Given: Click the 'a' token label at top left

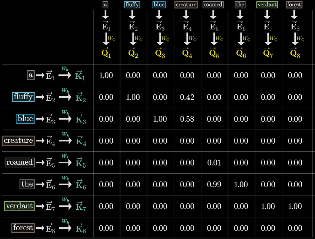Looking at the screenshot, I should click(x=106, y=5).
